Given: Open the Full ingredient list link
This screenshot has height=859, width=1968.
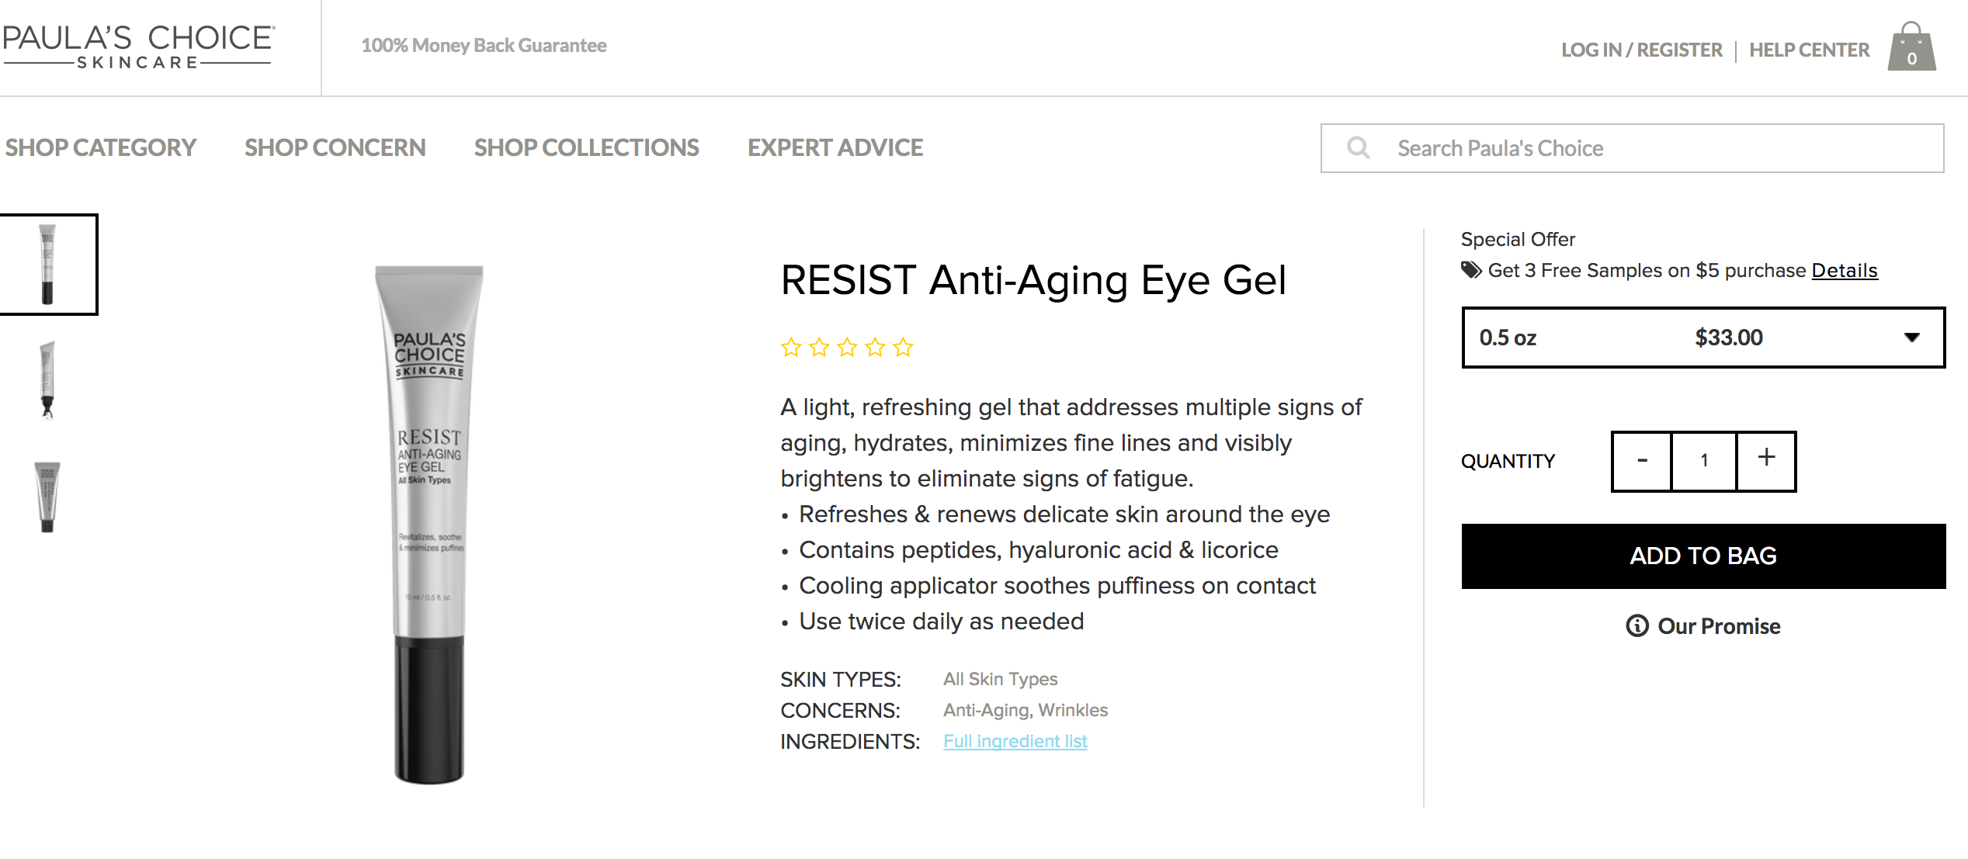Looking at the screenshot, I should pos(1015,741).
